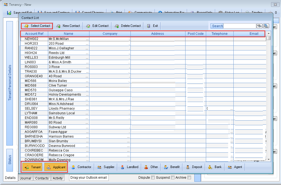Filter contacts by Supplier
Screen dimensions: 281x185
(x=106, y=167)
